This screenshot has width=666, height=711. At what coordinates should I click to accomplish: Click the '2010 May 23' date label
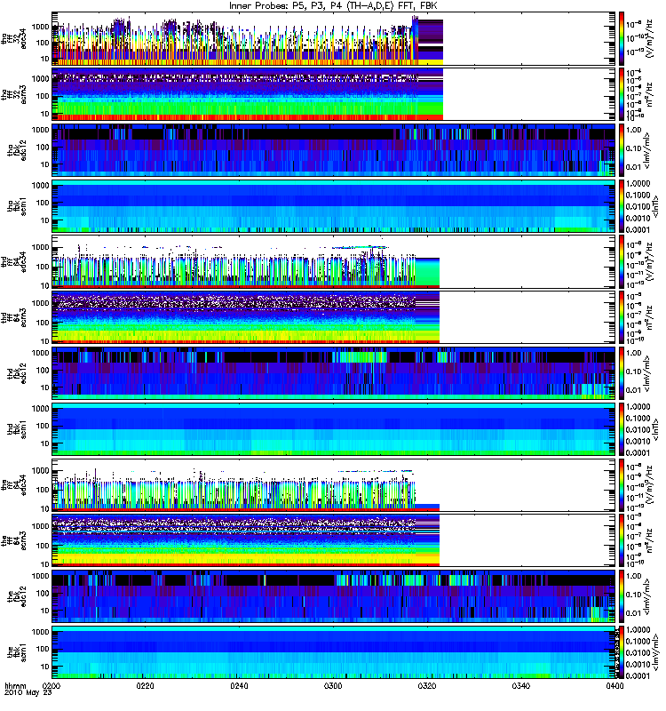tap(28, 693)
